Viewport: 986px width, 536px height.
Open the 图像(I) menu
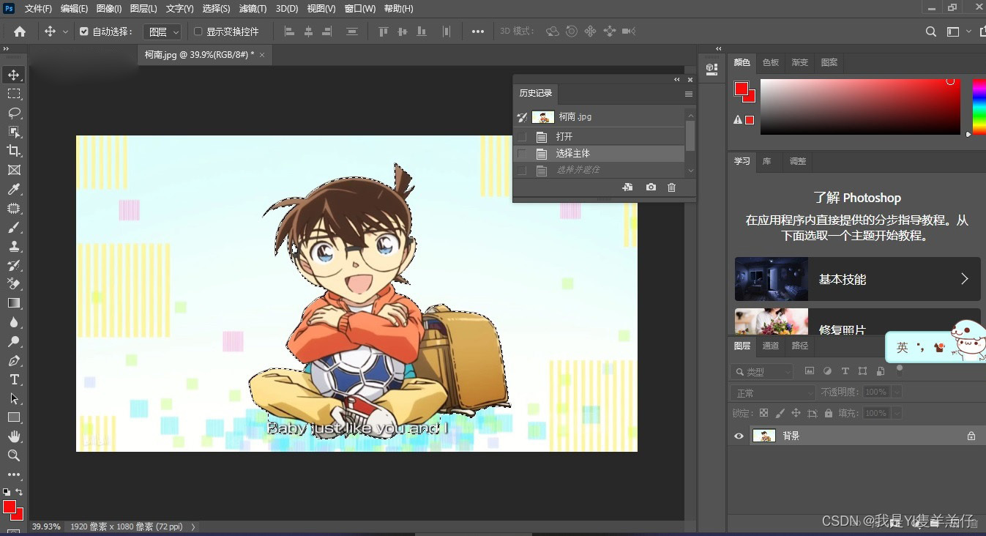pyautogui.click(x=109, y=9)
